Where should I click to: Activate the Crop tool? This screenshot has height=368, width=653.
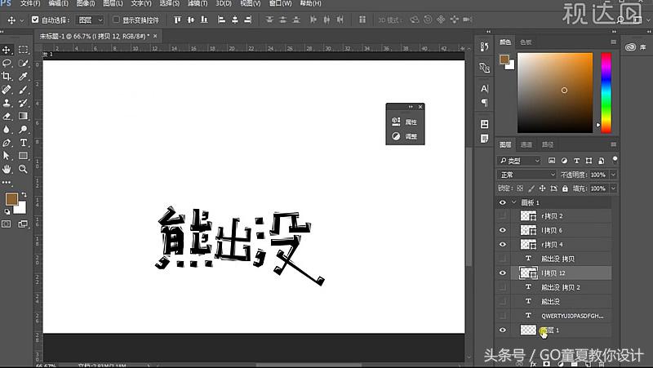7,76
